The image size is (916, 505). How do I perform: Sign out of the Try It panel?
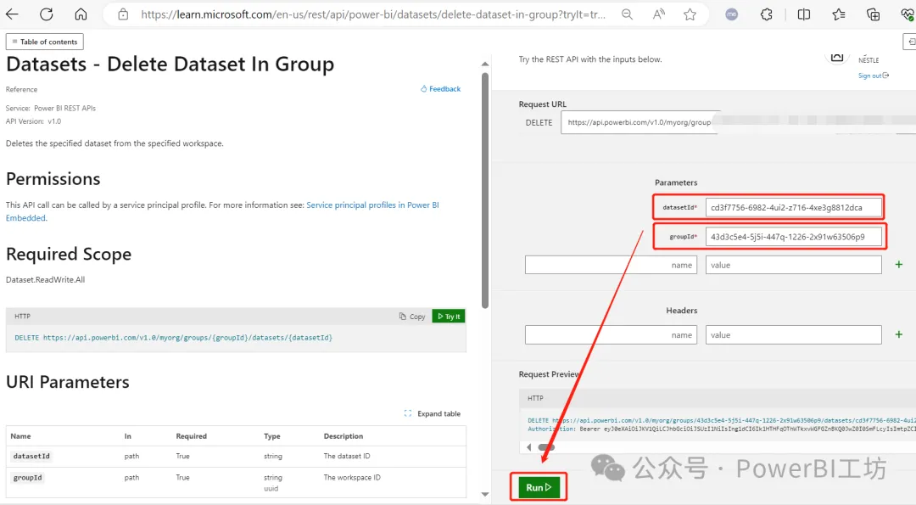click(874, 76)
